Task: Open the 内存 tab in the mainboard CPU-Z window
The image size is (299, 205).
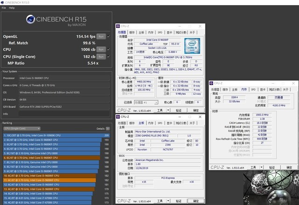Action: pos(150,123)
